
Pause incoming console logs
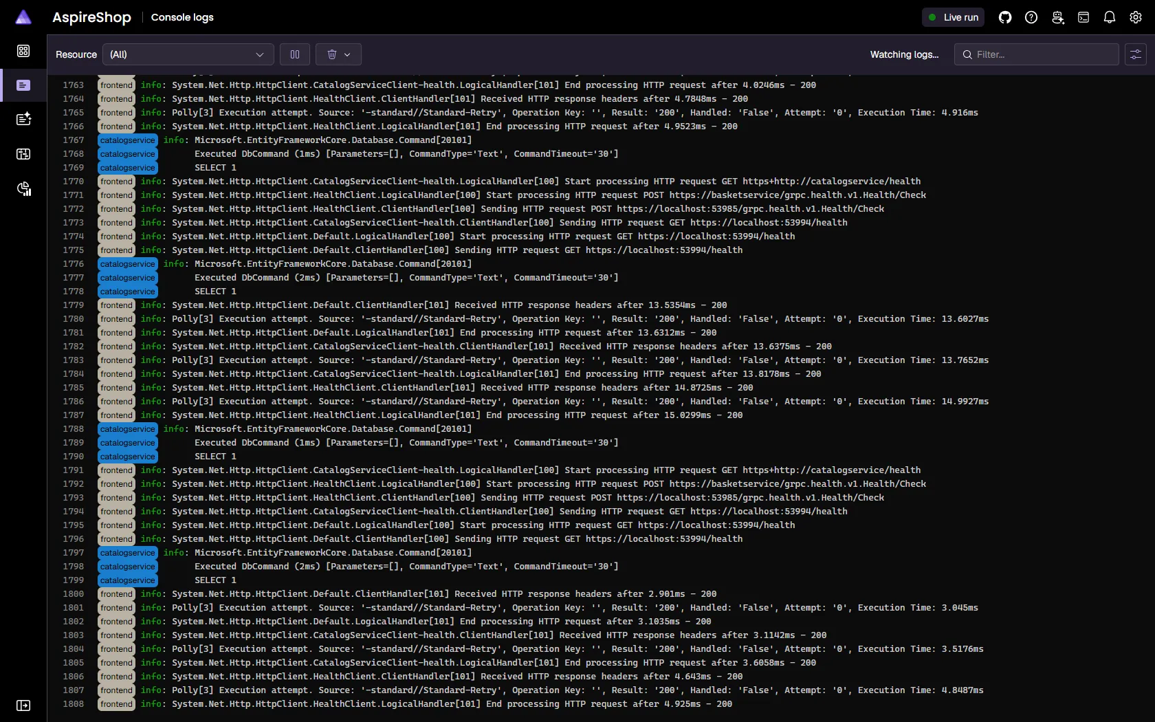click(295, 54)
